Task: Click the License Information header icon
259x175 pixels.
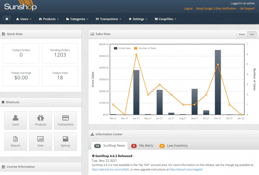Action: tap(4, 167)
